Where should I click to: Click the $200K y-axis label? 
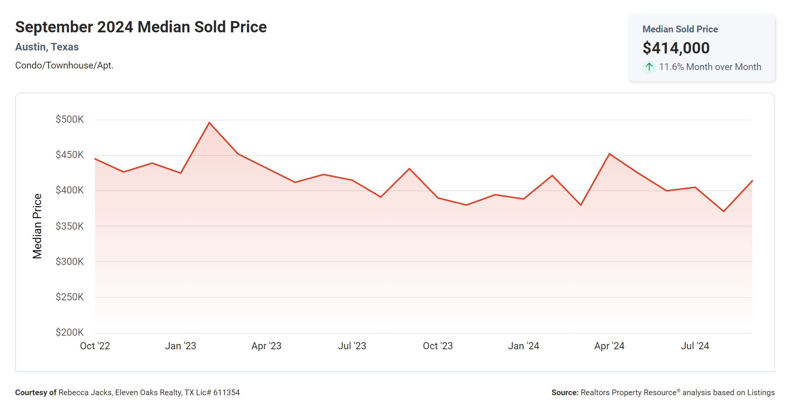pos(70,332)
